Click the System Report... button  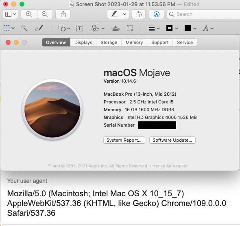point(124,140)
